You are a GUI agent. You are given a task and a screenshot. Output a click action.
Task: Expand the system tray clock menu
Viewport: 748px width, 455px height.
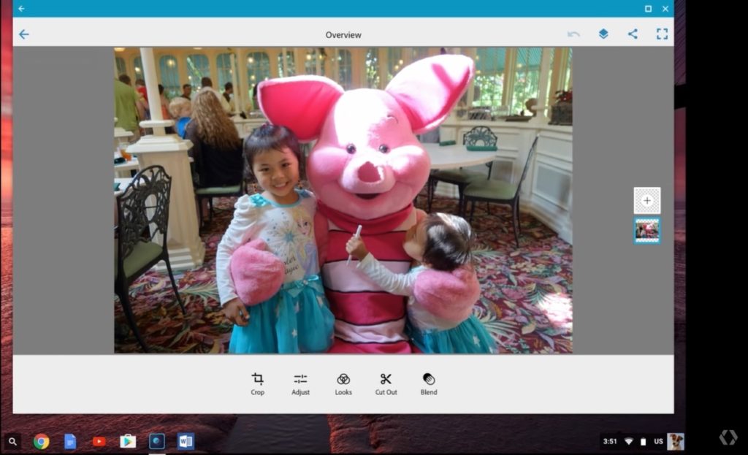tap(610, 440)
